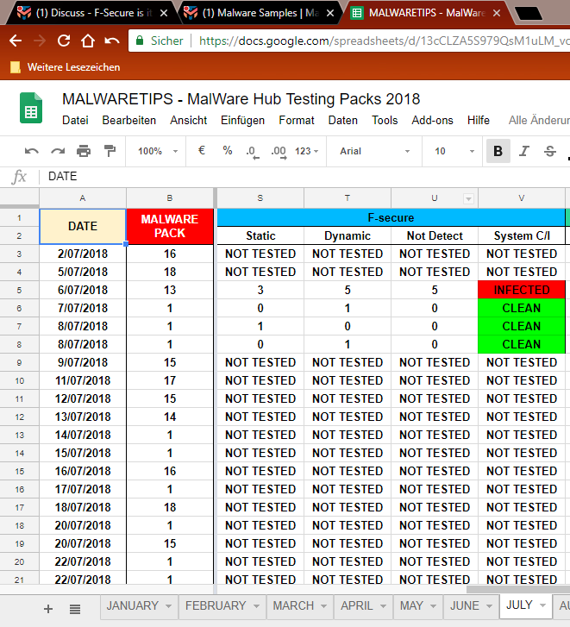Click the redo icon in the toolbar
The height and width of the screenshot is (627, 570).
tap(58, 151)
